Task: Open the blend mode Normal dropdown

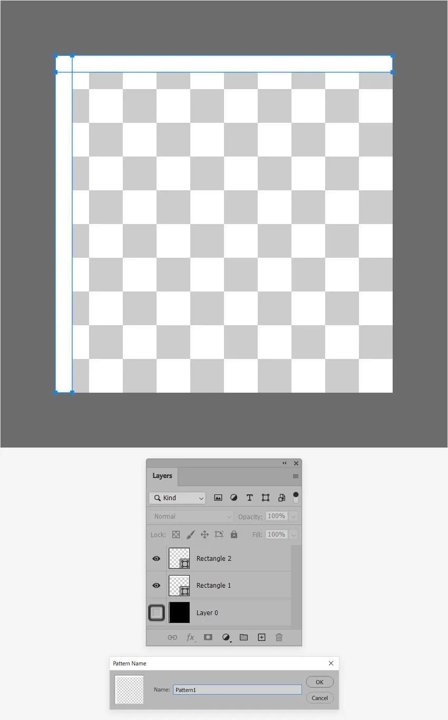Action: point(191,517)
